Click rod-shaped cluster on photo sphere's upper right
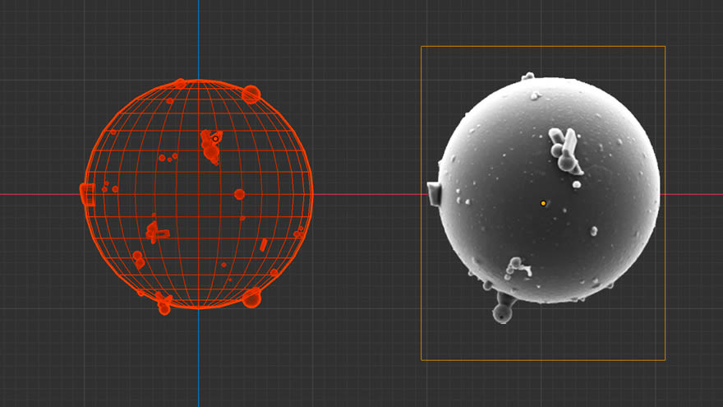The height and width of the screenshot is (407, 723). point(565,150)
